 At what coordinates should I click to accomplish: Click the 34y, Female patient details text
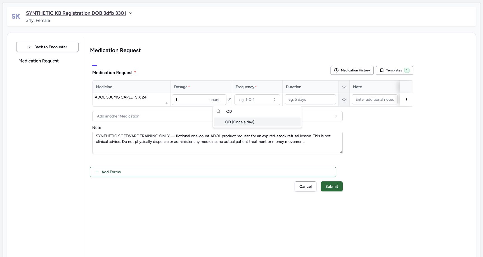(38, 20)
